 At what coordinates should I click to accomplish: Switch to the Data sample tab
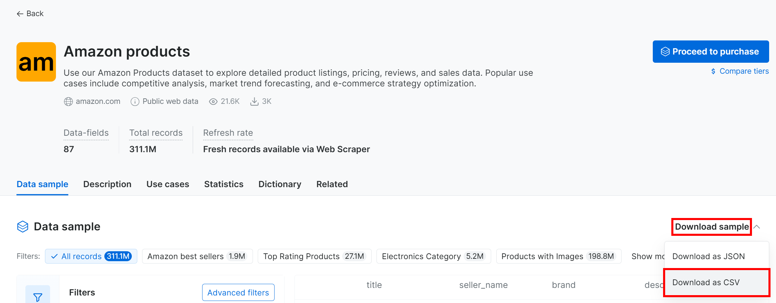coord(42,184)
